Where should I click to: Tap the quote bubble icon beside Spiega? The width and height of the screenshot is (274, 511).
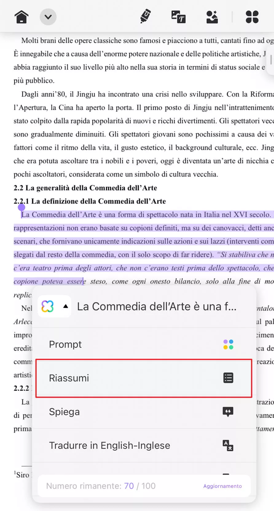pyautogui.click(x=228, y=412)
